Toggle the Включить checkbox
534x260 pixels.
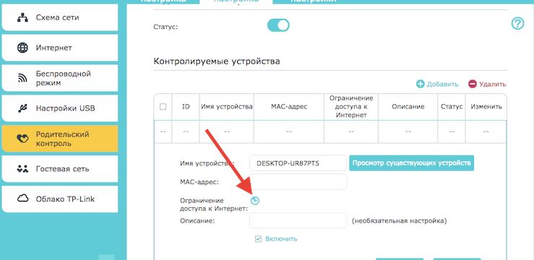coord(258,239)
